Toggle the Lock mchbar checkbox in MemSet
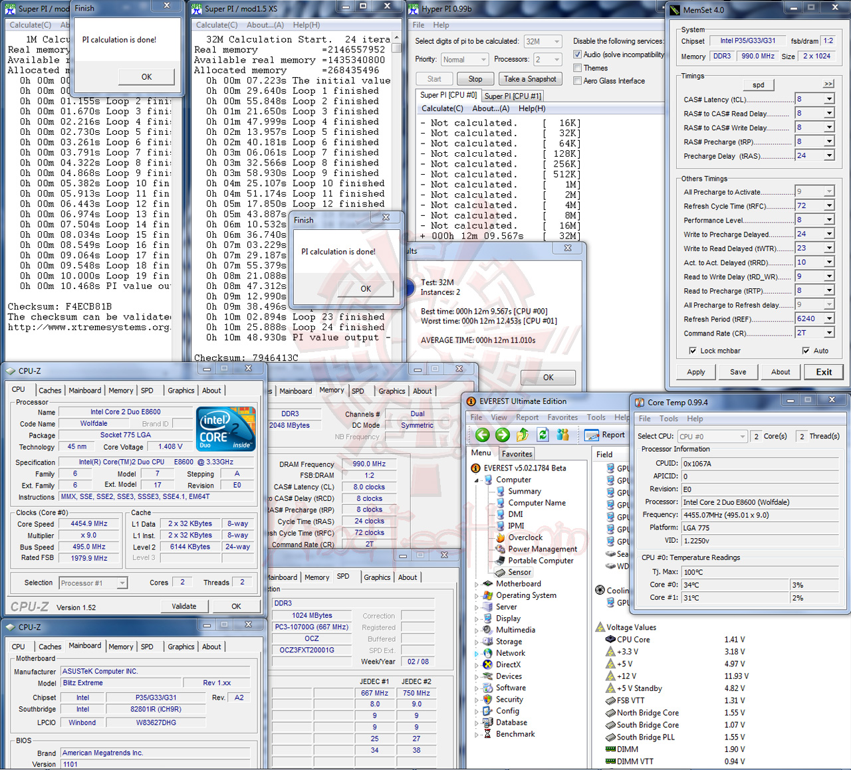 click(x=693, y=351)
